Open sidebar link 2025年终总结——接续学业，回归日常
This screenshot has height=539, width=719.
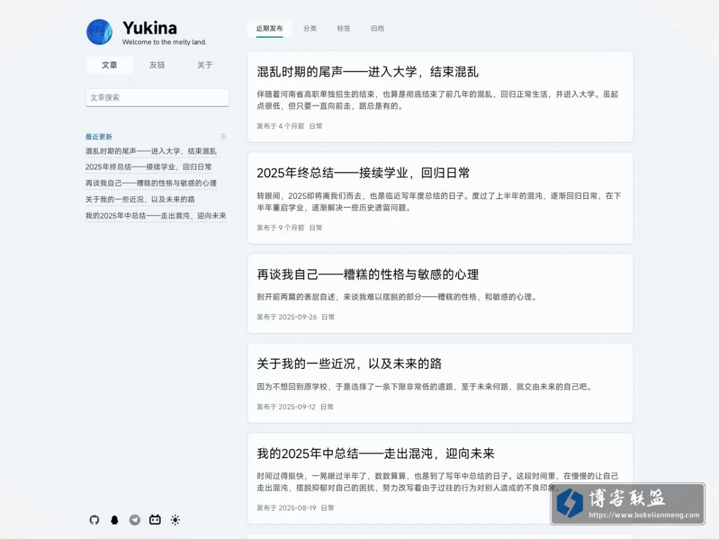[149, 167]
